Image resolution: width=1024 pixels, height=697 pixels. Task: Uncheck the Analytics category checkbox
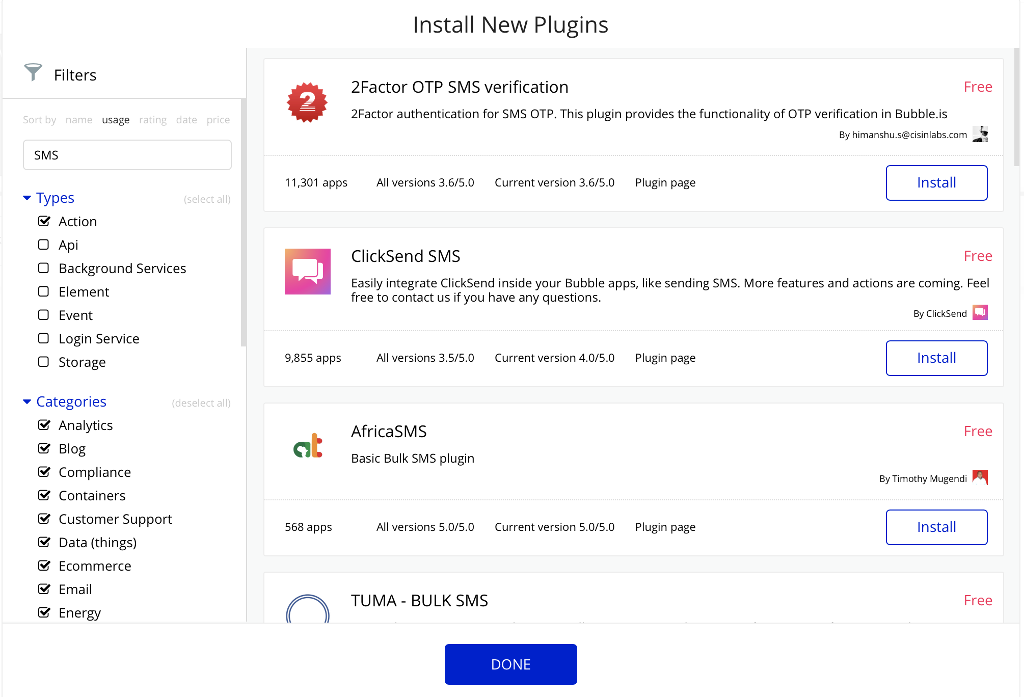tap(44, 425)
